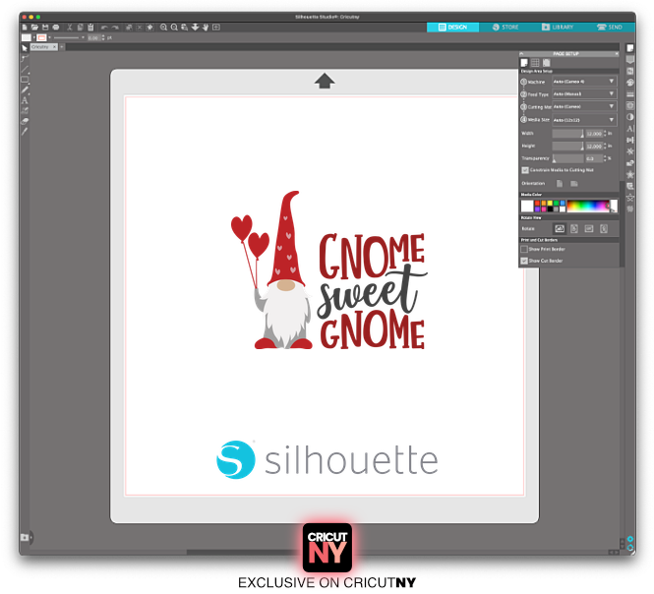Open fill color dropdown arrow

pyautogui.click(x=33, y=38)
